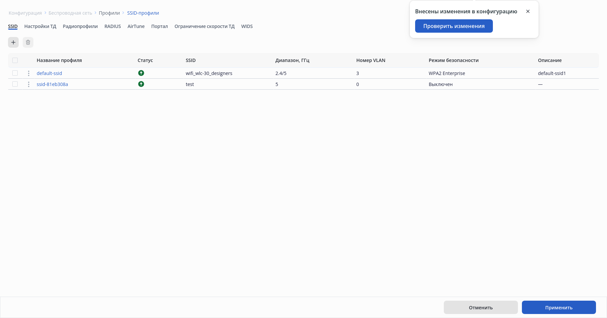Click green status icon of ssid-81eb308a
The height and width of the screenshot is (318, 607).
pos(141,84)
